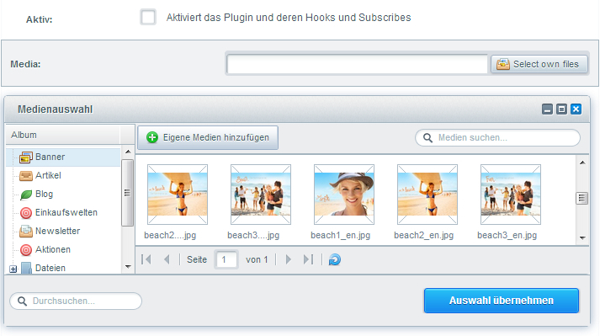Click Eigene Medien hinzufügen button
Screen dimensions: 600x336
pyautogui.click(x=208, y=137)
